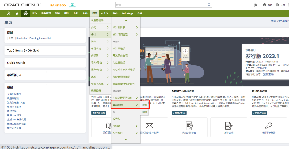289x149 pixels.
Task: Open the 自定义 menu
Action: [x=105, y=13]
